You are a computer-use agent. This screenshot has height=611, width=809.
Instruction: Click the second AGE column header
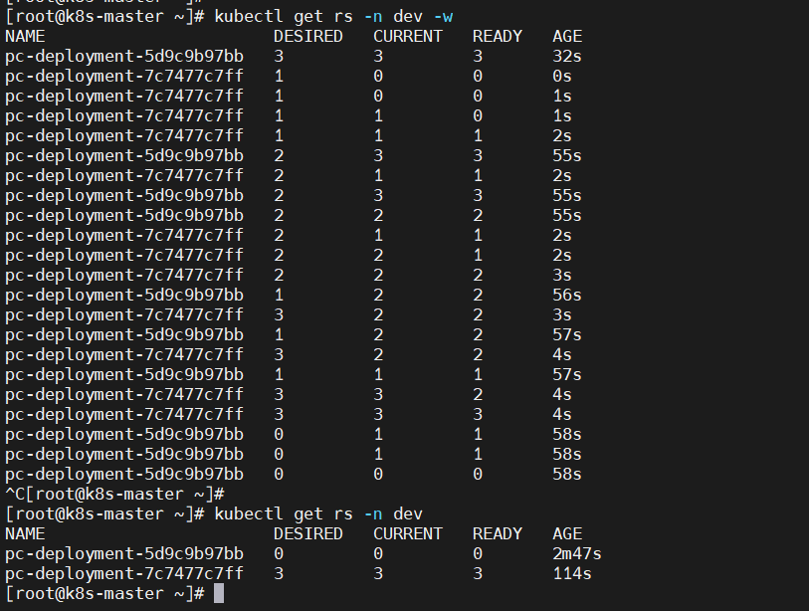click(567, 533)
